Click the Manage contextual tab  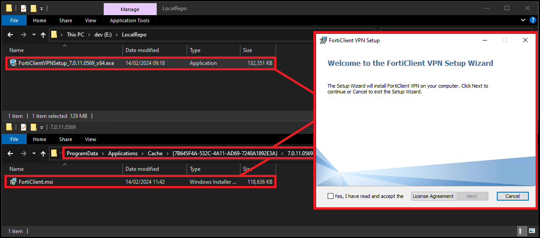130,9
